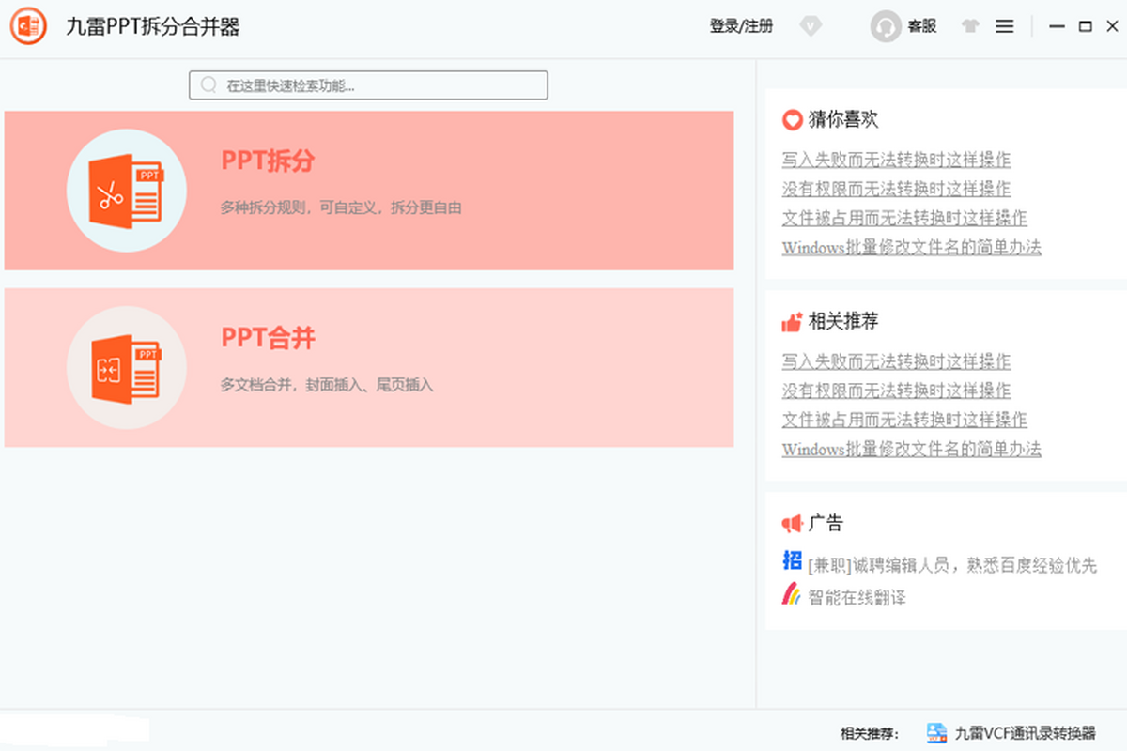This screenshot has height=751, width=1127.
Task: Click the thumbs-up icon beside 相关推荐
Action: [x=792, y=322]
